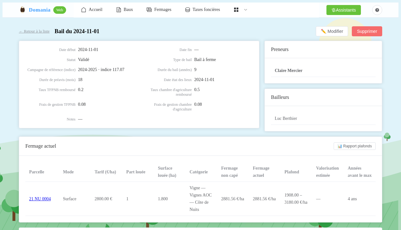Click the Parcelle column header
Image resolution: width=401 pixels, height=230 pixels.
[x=37, y=172]
